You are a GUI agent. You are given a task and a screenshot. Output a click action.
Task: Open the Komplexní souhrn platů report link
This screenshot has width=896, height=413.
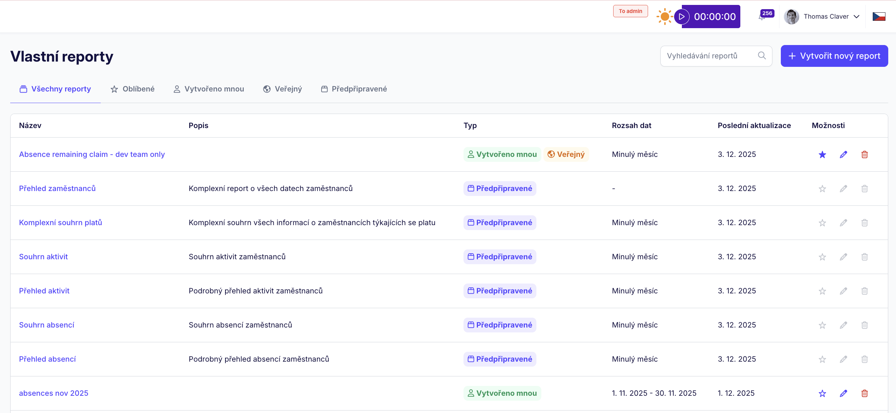(x=61, y=223)
